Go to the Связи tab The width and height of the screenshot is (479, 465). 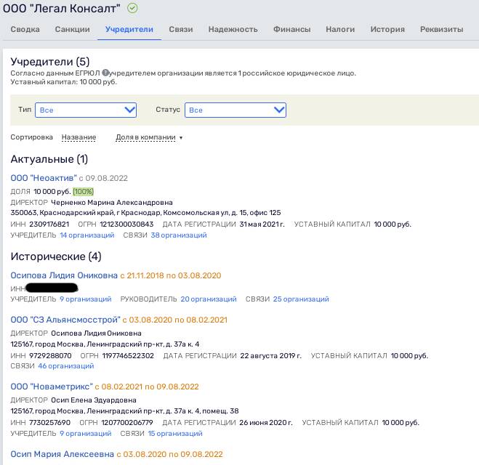pyautogui.click(x=181, y=29)
